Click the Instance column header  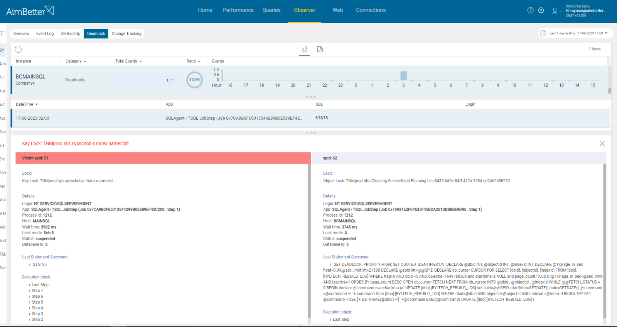pyautogui.click(x=24, y=61)
